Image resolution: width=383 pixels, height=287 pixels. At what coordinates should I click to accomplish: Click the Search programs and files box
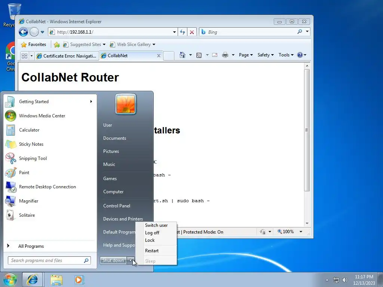tap(49, 260)
